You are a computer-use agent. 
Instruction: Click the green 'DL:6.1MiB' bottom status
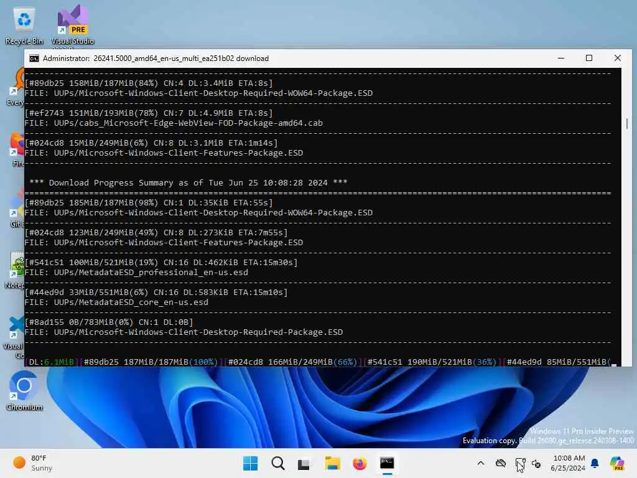click(52, 362)
